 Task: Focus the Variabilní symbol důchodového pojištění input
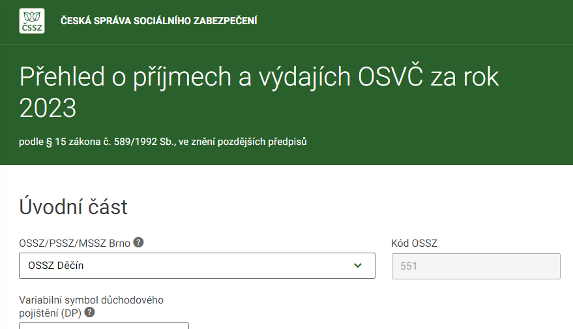click(x=104, y=326)
